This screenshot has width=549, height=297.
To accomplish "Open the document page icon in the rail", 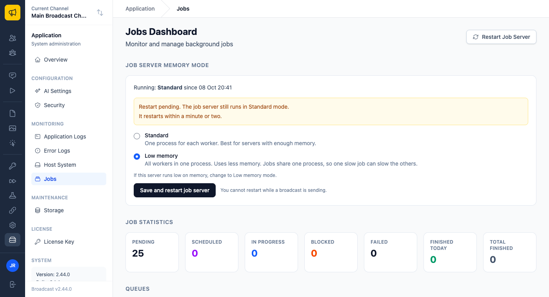I will [x=13, y=113].
